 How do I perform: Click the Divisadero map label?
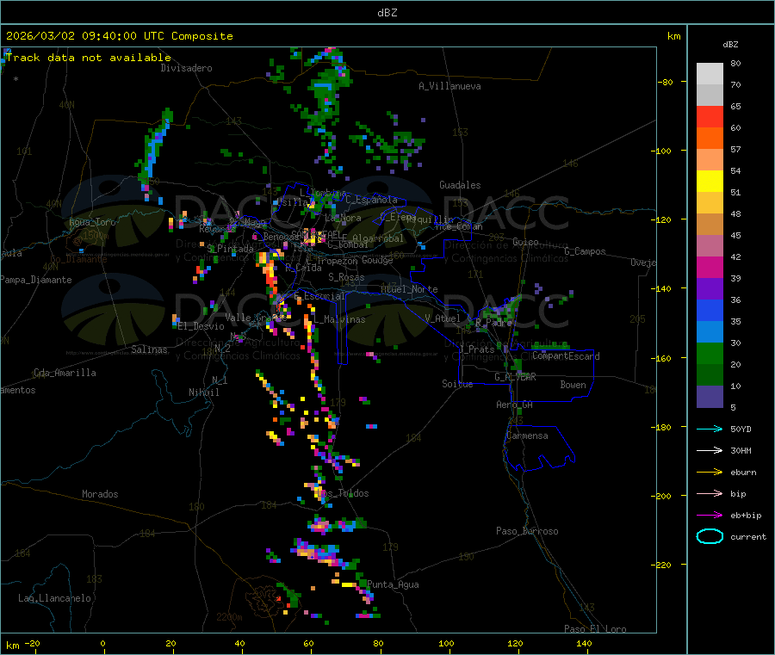pyautogui.click(x=186, y=68)
